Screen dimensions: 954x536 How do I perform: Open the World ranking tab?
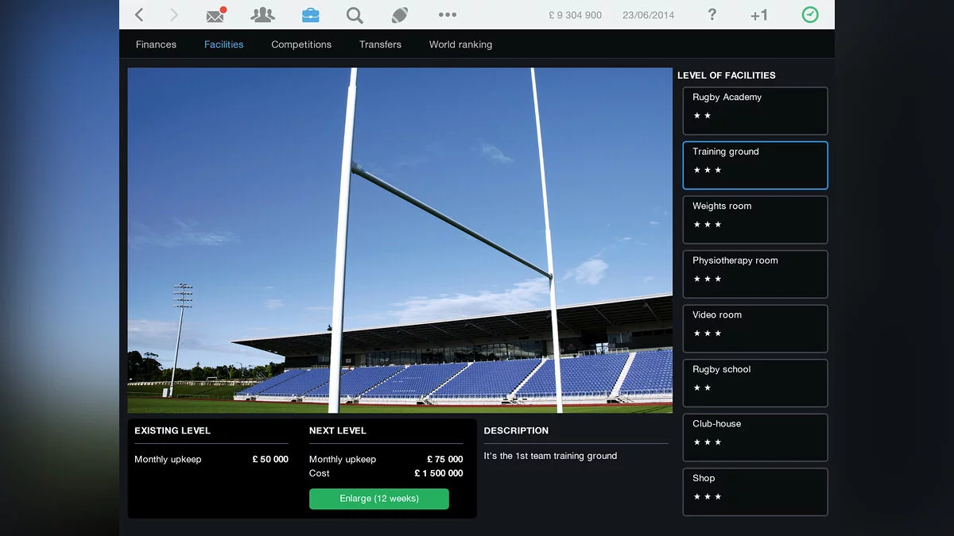pos(460,44)
